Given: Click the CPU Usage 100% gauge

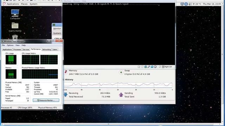Looking at the screenshot, I should point(11,59).
